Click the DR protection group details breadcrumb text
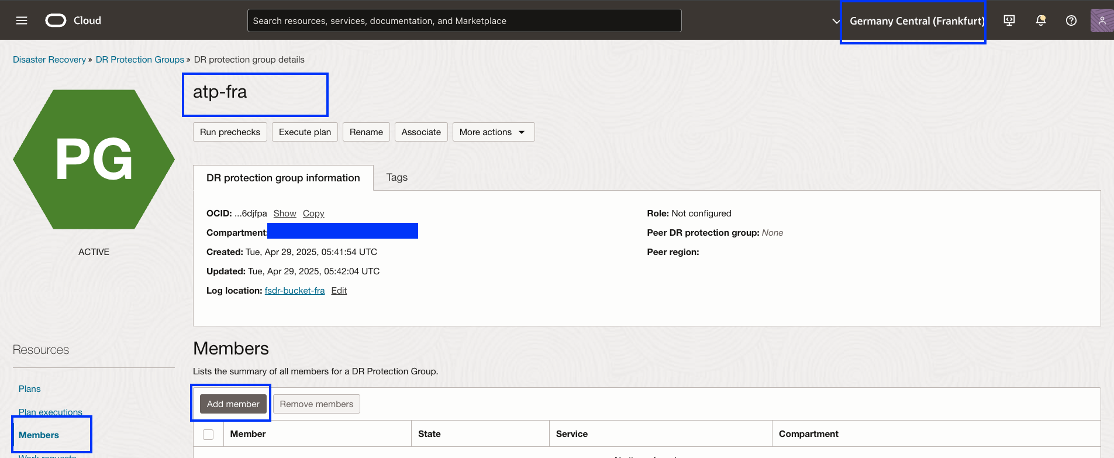Image resolution: width=1114 pixels, height=458 pixels. coord(249,60)
